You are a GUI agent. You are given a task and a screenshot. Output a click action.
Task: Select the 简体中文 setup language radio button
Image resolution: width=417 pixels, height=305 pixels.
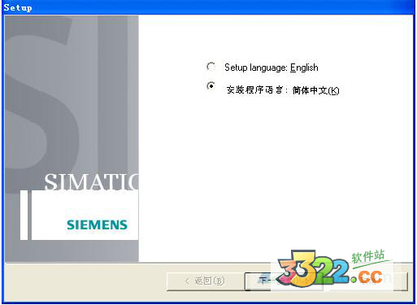[211, 86]
